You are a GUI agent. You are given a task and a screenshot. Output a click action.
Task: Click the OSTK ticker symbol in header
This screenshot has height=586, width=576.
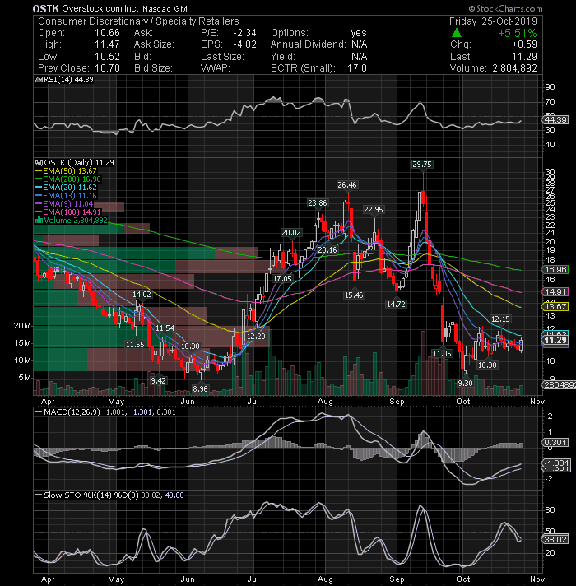(45, 8)
